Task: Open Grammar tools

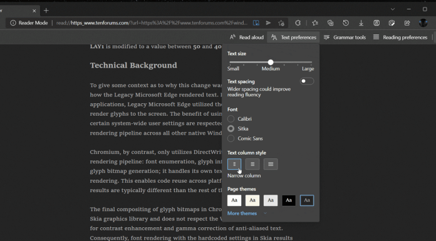Action: (345, 38)
